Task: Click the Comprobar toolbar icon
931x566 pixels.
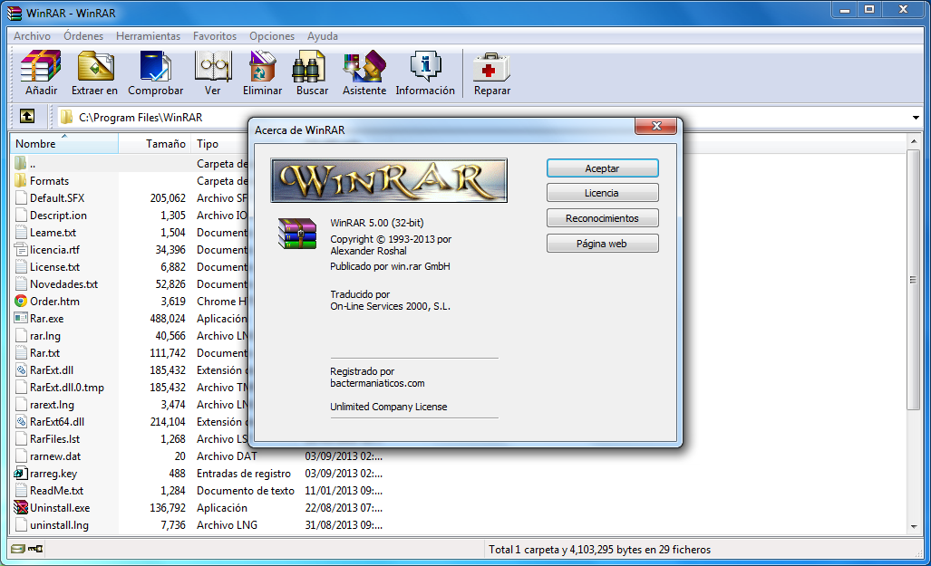Action: point(156,66)
